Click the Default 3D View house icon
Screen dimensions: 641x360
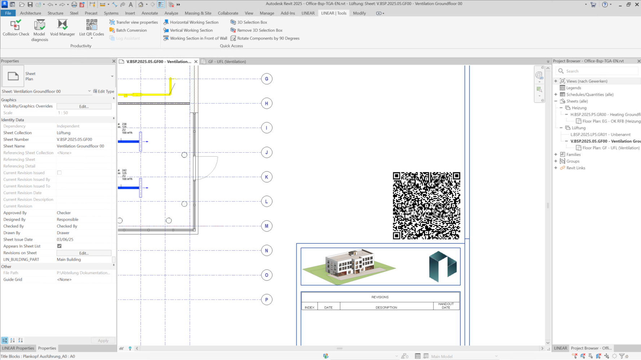pyautogui.click(x=141, y=4)
